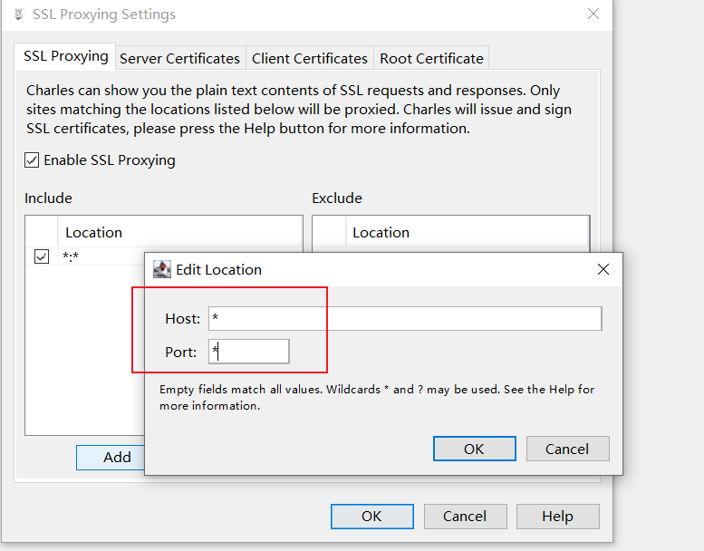Click Include list Location column header

[x=179, y=232]
